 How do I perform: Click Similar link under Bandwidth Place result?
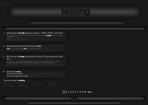tap(27, 50)
